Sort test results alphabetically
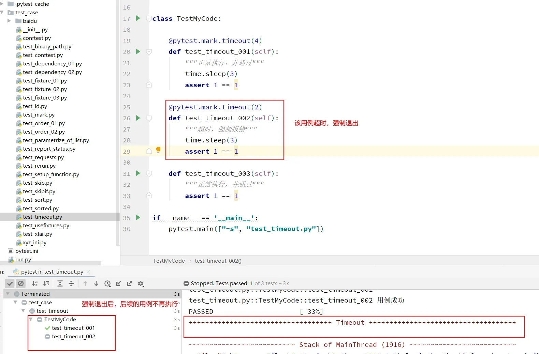Viewport: 539px width, 354px height. tap(35, 283)
